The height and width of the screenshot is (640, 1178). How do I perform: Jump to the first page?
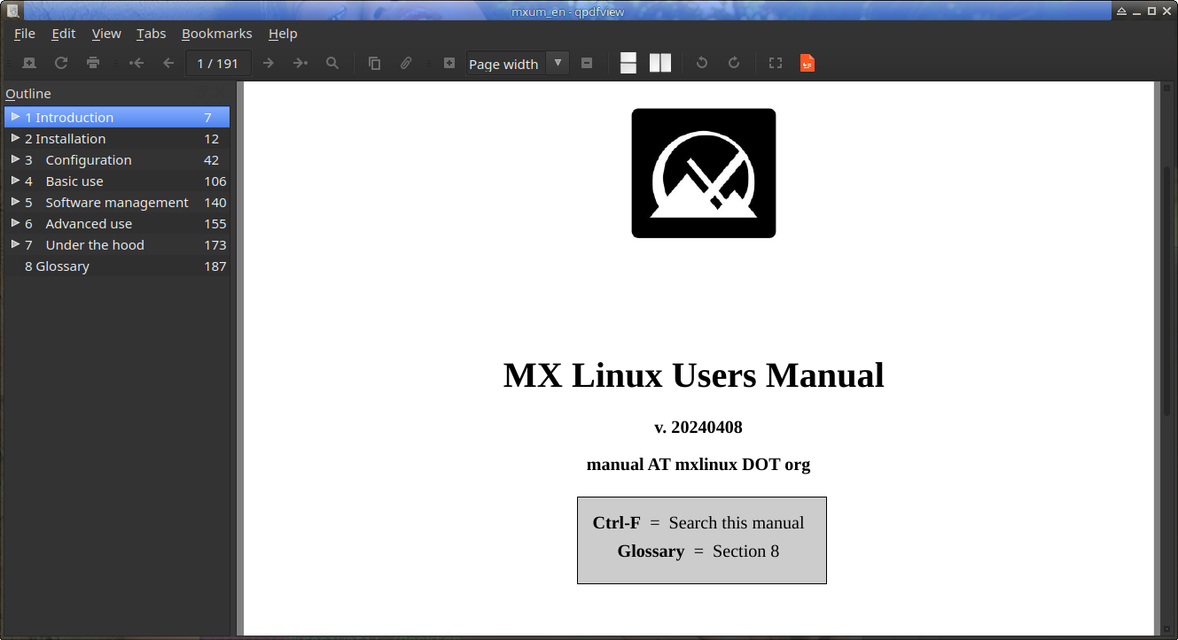pyautogui.click(x=137, y=63)
